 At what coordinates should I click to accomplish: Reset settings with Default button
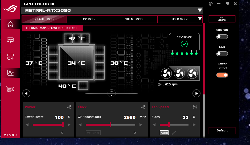coord(222,130)
